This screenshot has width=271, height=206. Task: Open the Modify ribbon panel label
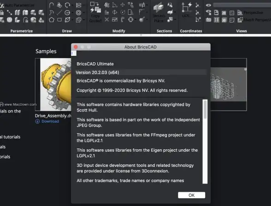(119, 31)
